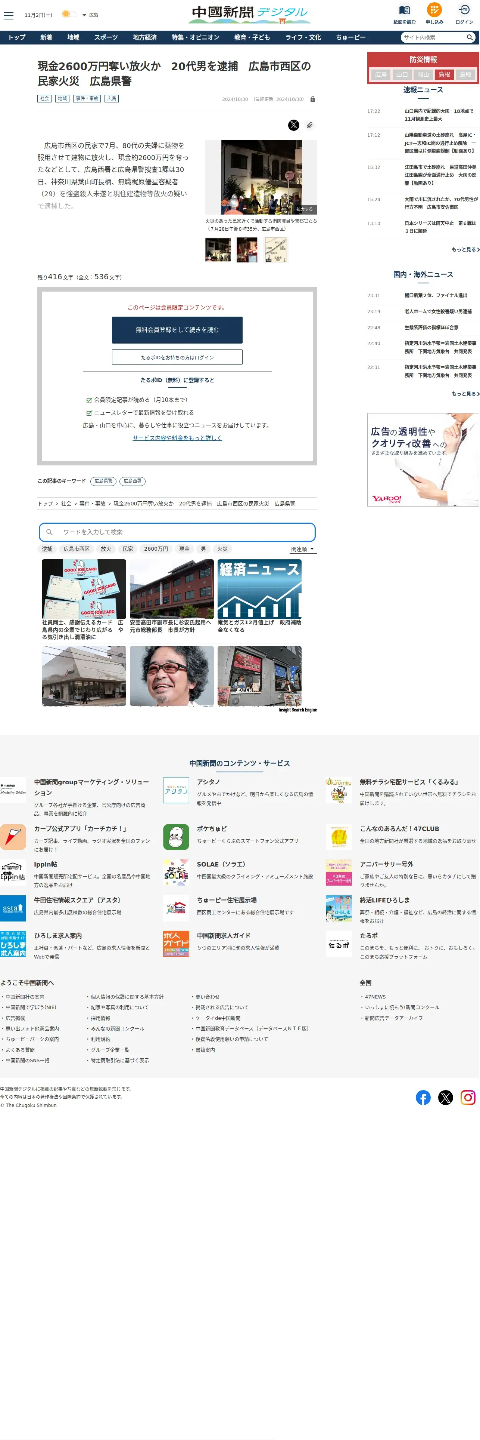This screenshot has width=480, height=1440.
Task: Enlarge the main fire scene photo
Action: 261,177
